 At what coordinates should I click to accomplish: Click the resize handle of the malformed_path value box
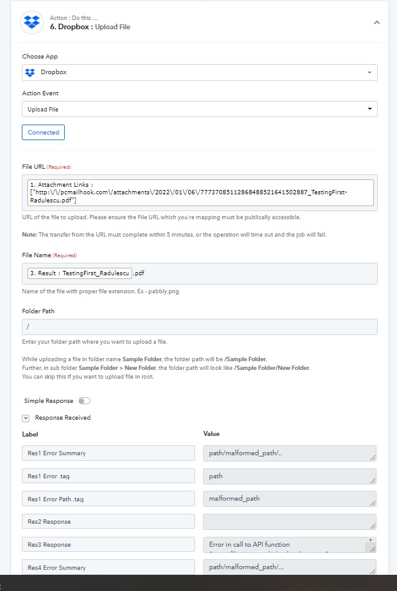(373, 503)
